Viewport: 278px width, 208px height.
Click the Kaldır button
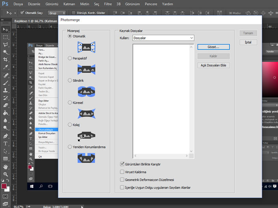(213, 56)
